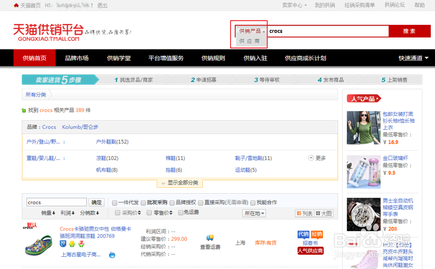This screenshot has width=435, height=269.
Task: Enable the 一件代发 checkbox
Action: click(x=114, y=203)
